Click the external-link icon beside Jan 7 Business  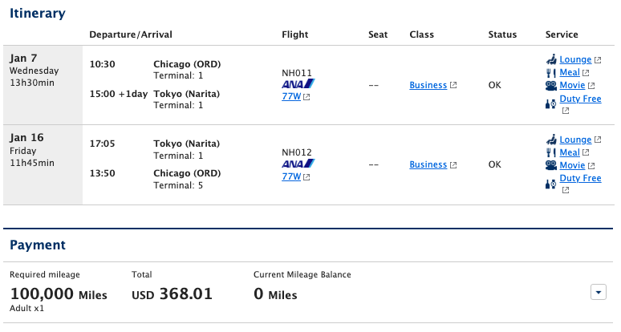453,86
